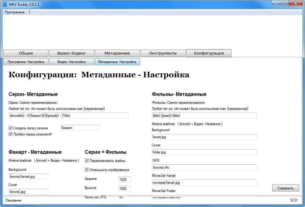305x207 pixels.
Task: Click the .NFO label
Action: tap(156, 160)
